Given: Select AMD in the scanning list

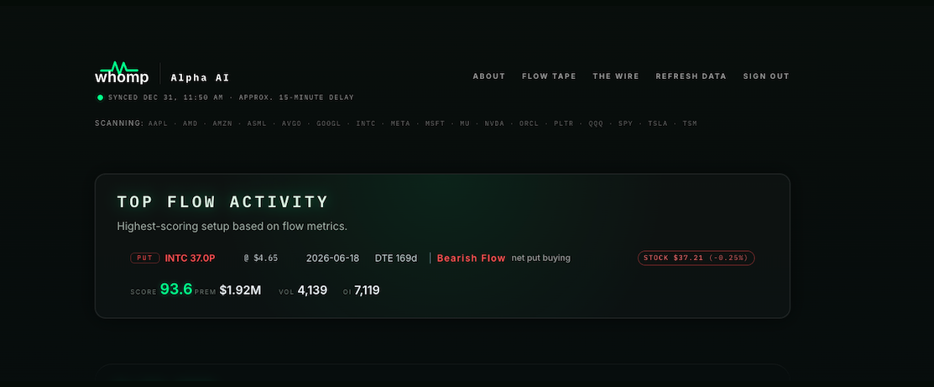Looking at the screenshot, I should [190, 123].
